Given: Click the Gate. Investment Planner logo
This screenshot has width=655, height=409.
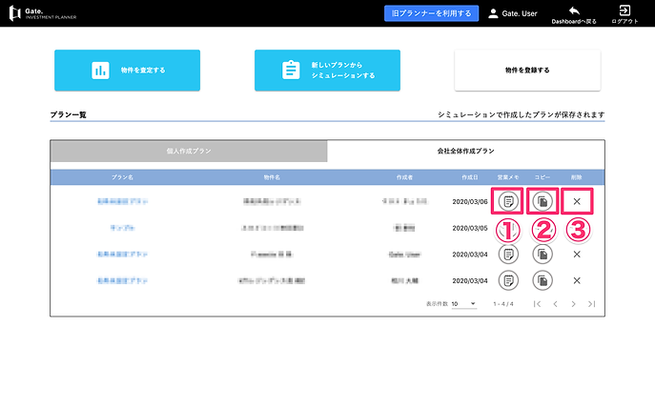Looking at the screenshot, I should tap(43, 13).
